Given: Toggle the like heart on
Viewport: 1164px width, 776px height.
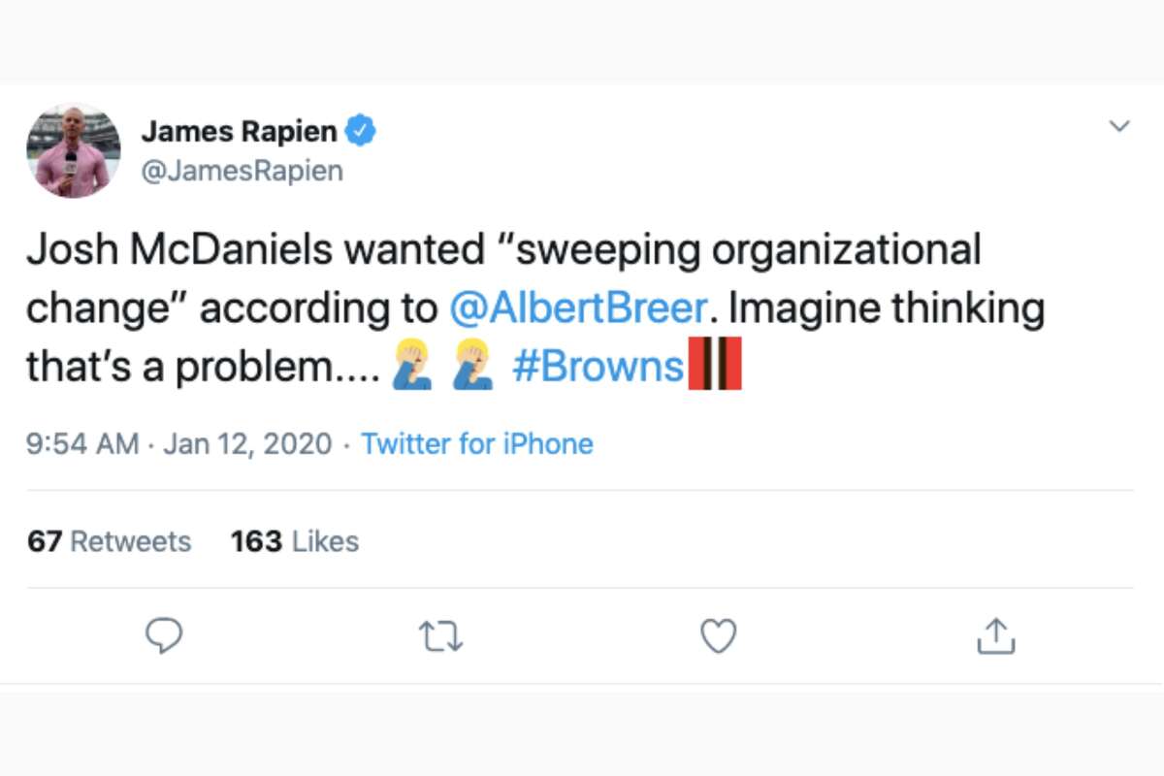Looking at the screenshot, I should [718, 636].
